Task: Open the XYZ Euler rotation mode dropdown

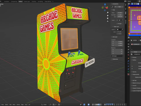Action: pos(117,56)
